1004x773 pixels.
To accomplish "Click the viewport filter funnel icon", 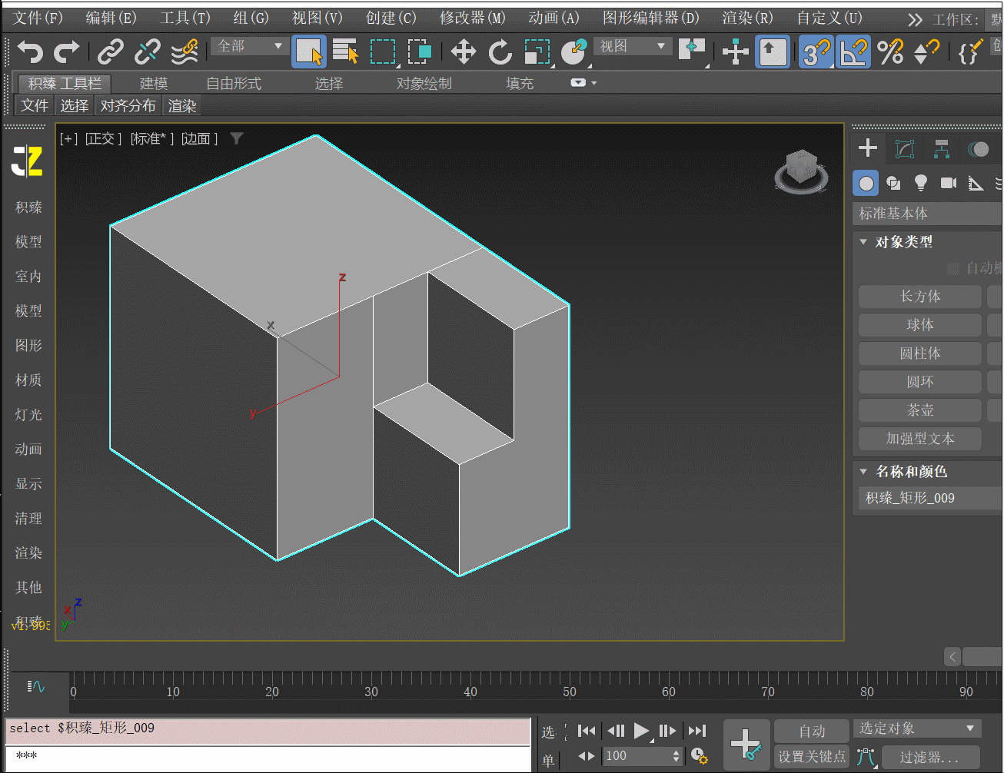I will coord(237,138).
